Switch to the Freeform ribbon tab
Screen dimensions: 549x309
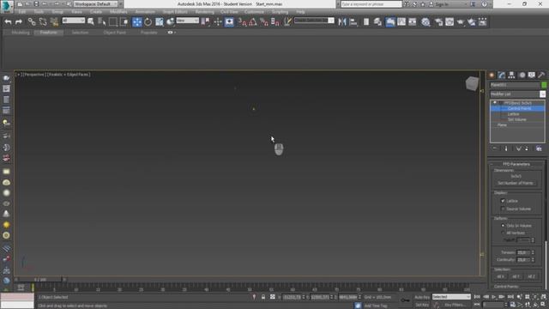point(48,33)
